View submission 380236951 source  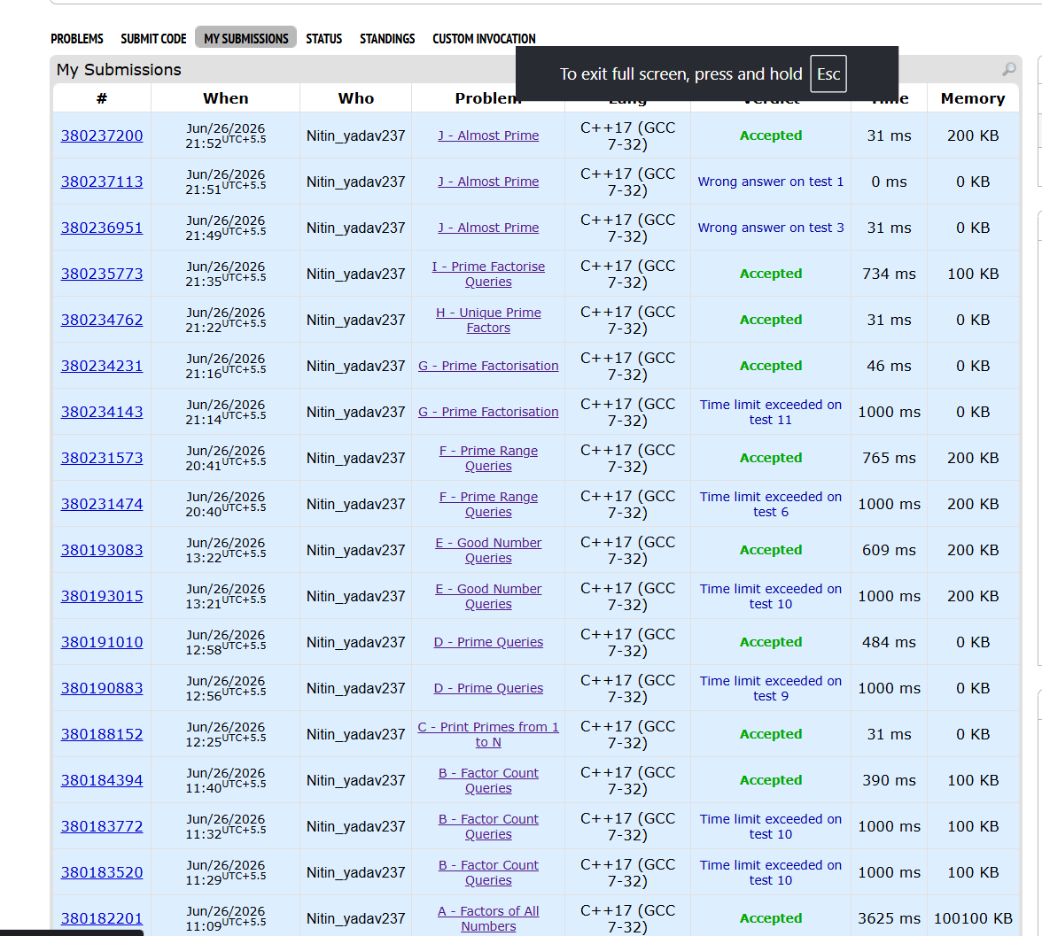[x=102, y=228]
